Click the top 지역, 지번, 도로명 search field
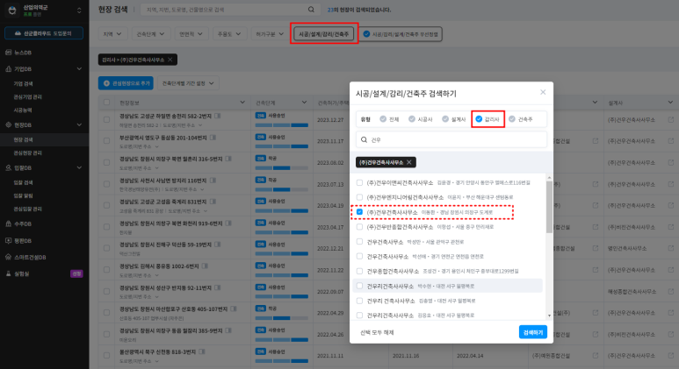The image size is (679, 369). (x=230, y=10)
